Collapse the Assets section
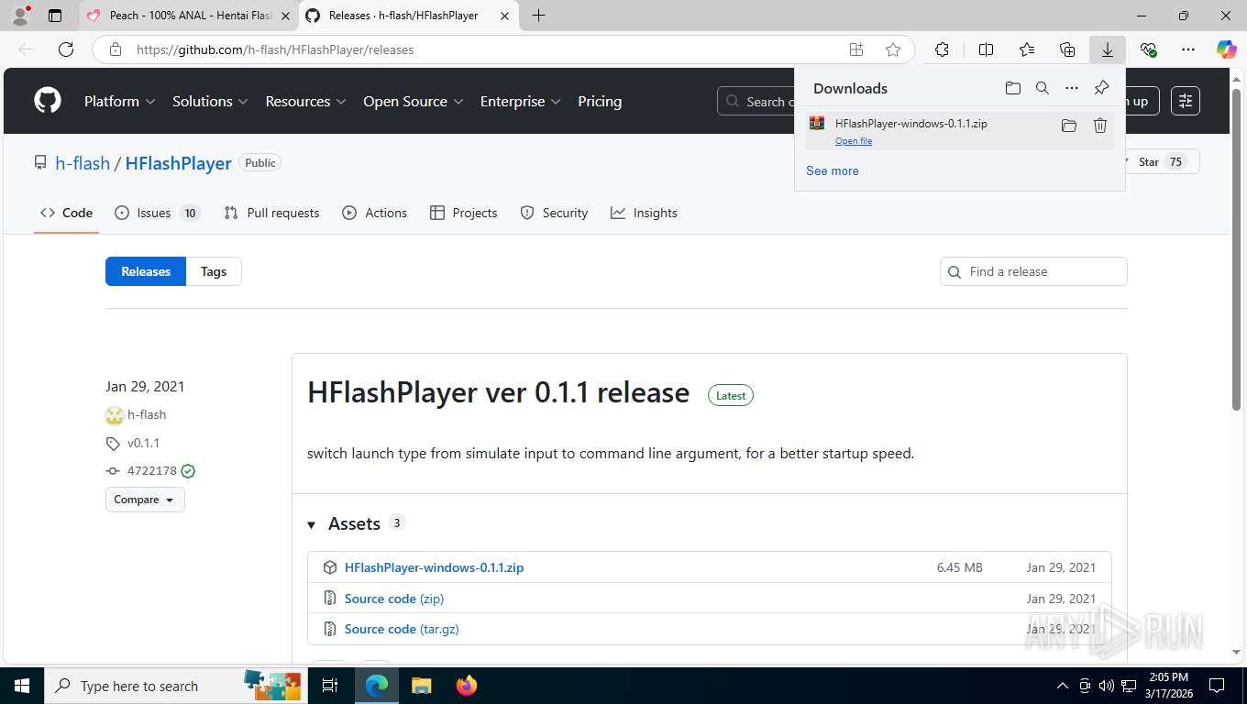The image size is (1247, 704). [311, 524]
